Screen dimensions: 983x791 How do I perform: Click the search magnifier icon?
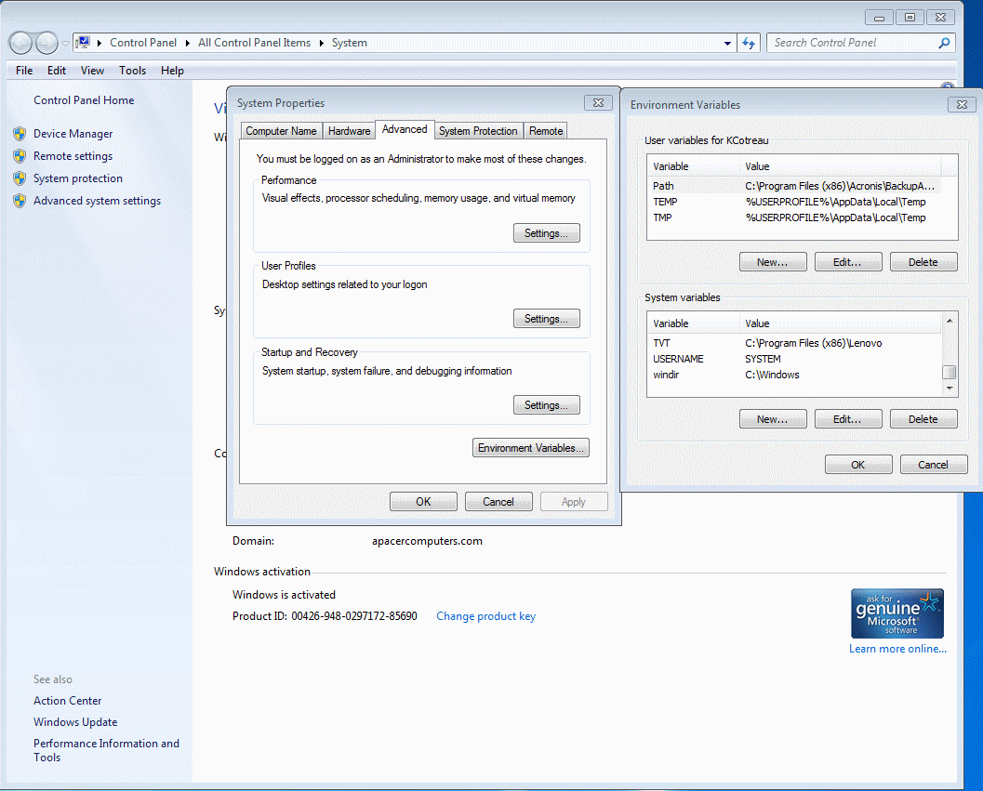coord(942,42)
